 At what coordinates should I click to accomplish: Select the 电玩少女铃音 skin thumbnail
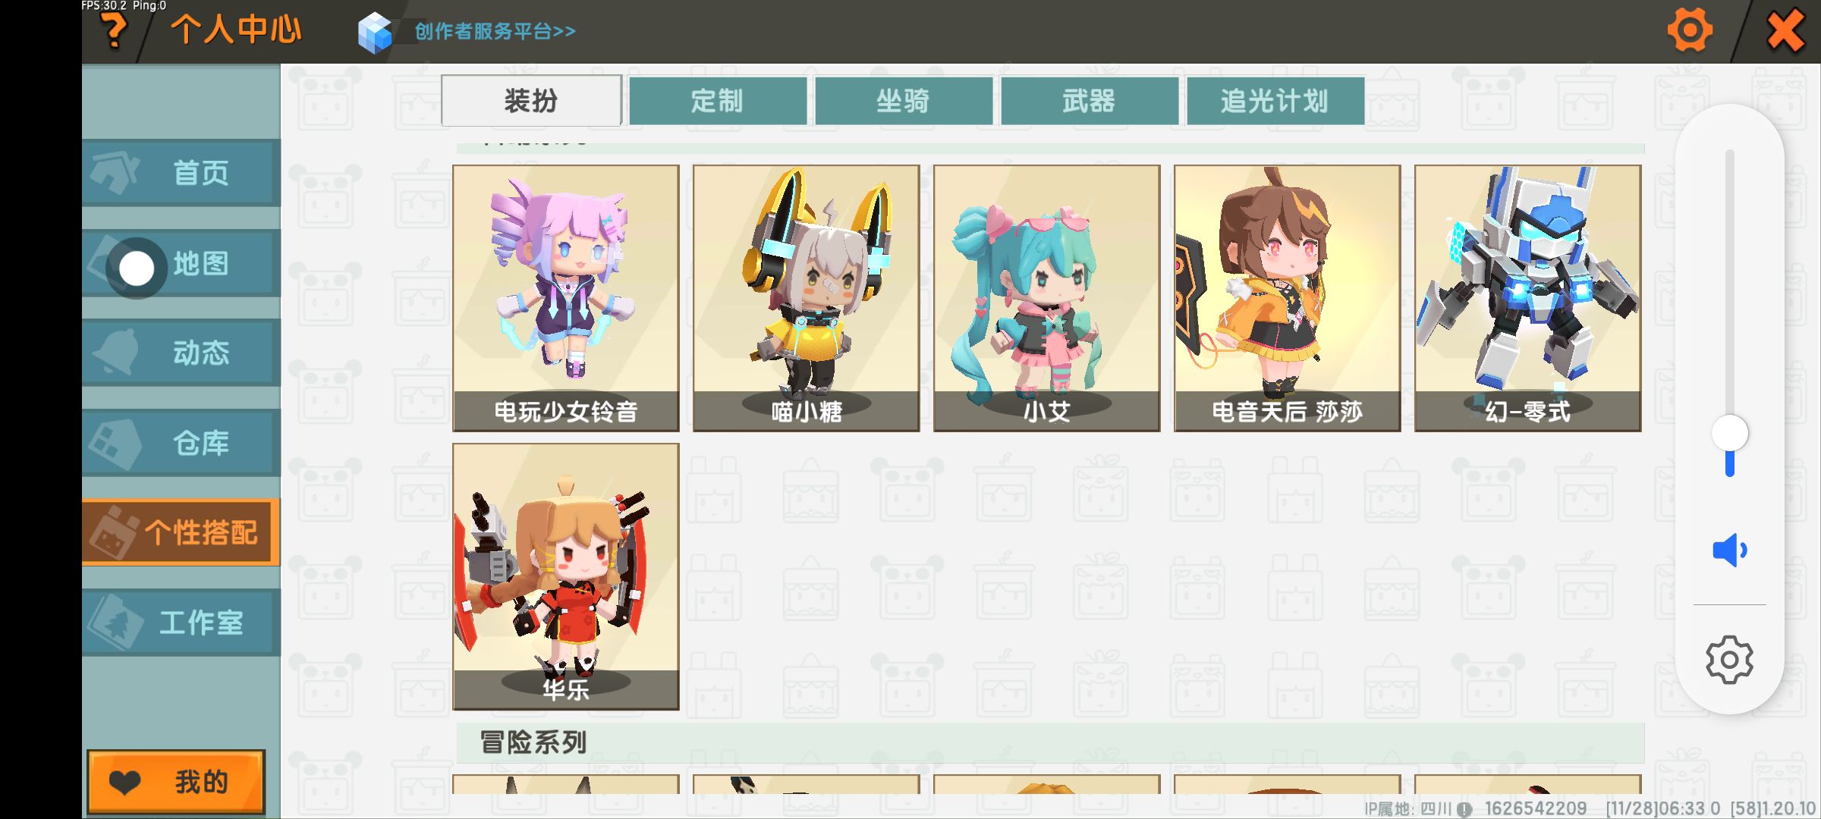point(566,298)
